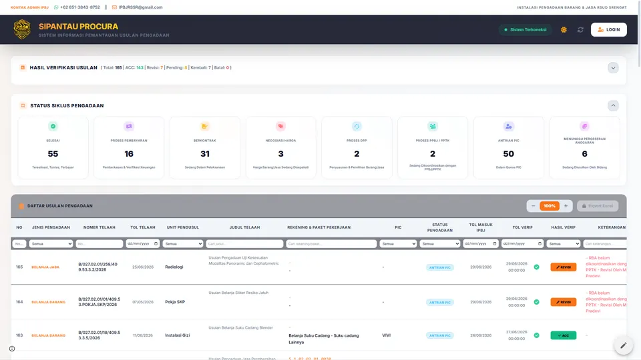Click the Status Siklus Pengadaan section icon
Viewport: 641px width, 360px height.
(x=23, y=106)
